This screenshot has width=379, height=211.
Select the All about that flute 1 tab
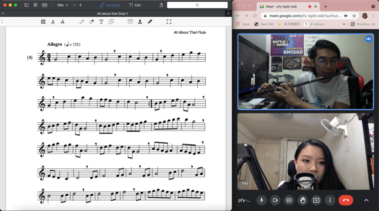115,14
